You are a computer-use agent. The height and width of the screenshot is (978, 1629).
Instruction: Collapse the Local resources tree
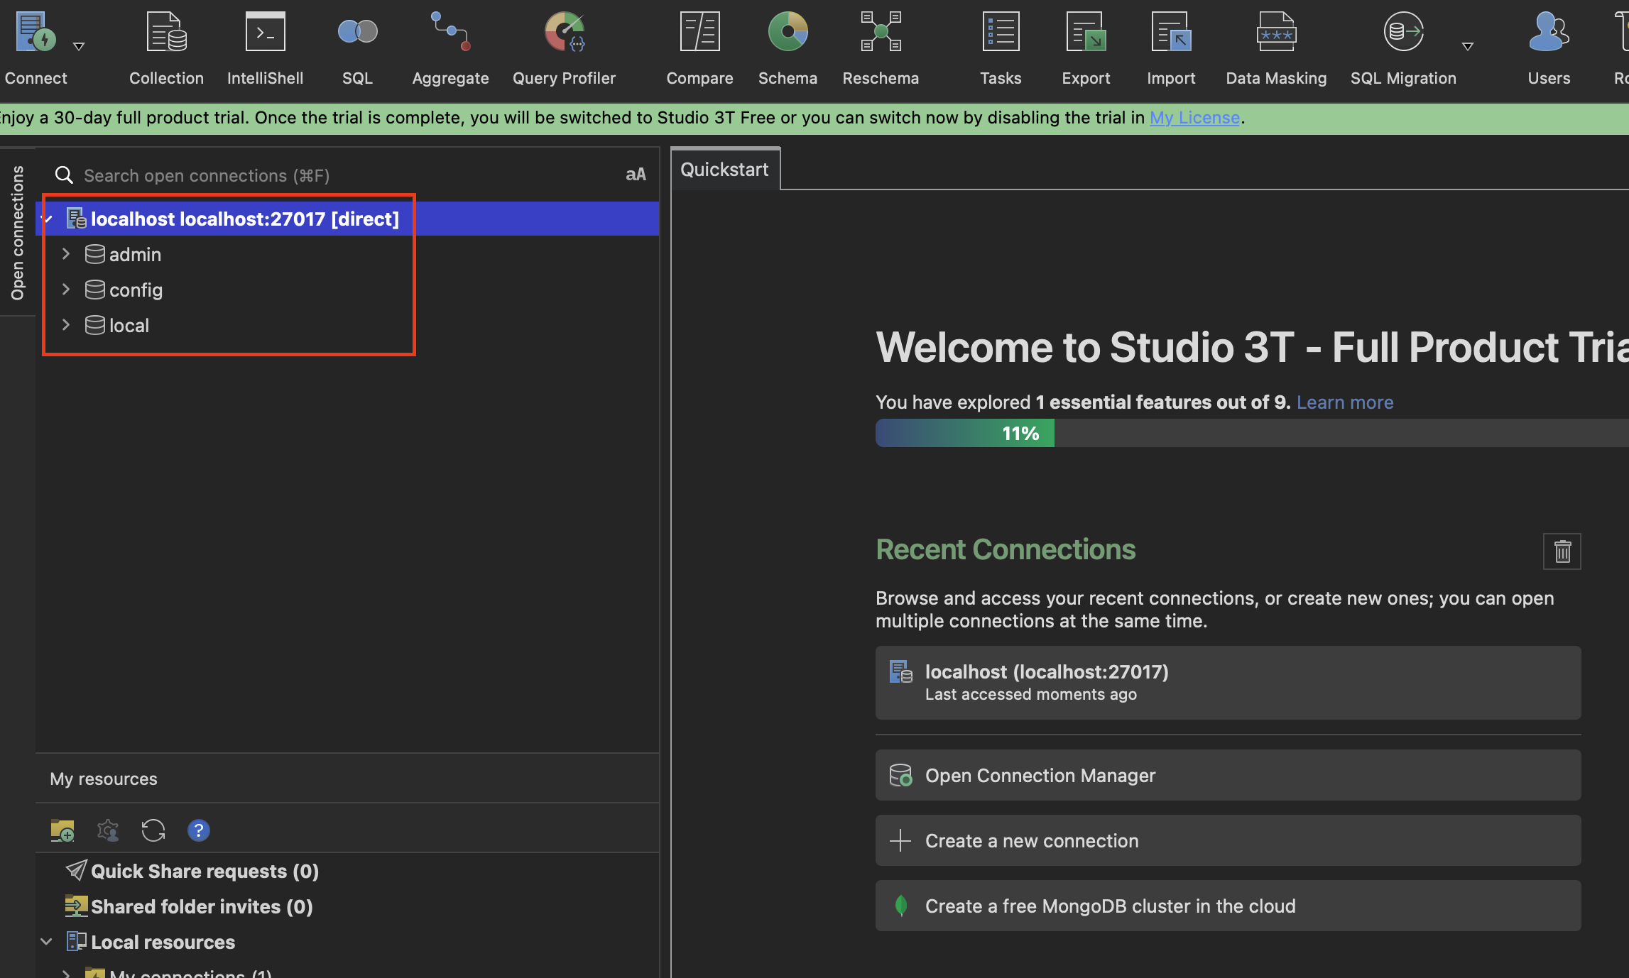[x=47, y=942]
